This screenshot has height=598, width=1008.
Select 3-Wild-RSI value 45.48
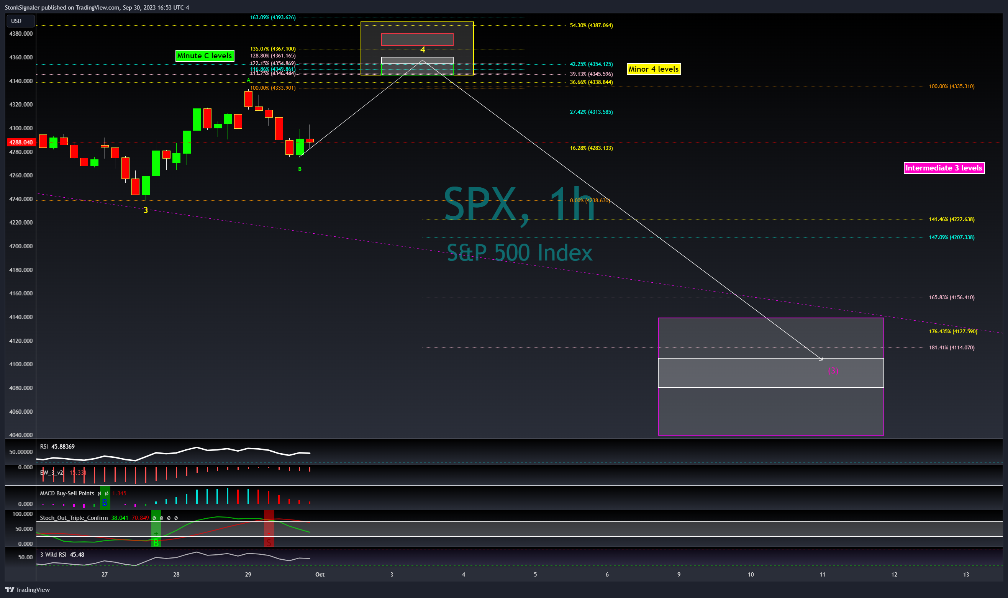pyautogui.click(x=77, y=554)
